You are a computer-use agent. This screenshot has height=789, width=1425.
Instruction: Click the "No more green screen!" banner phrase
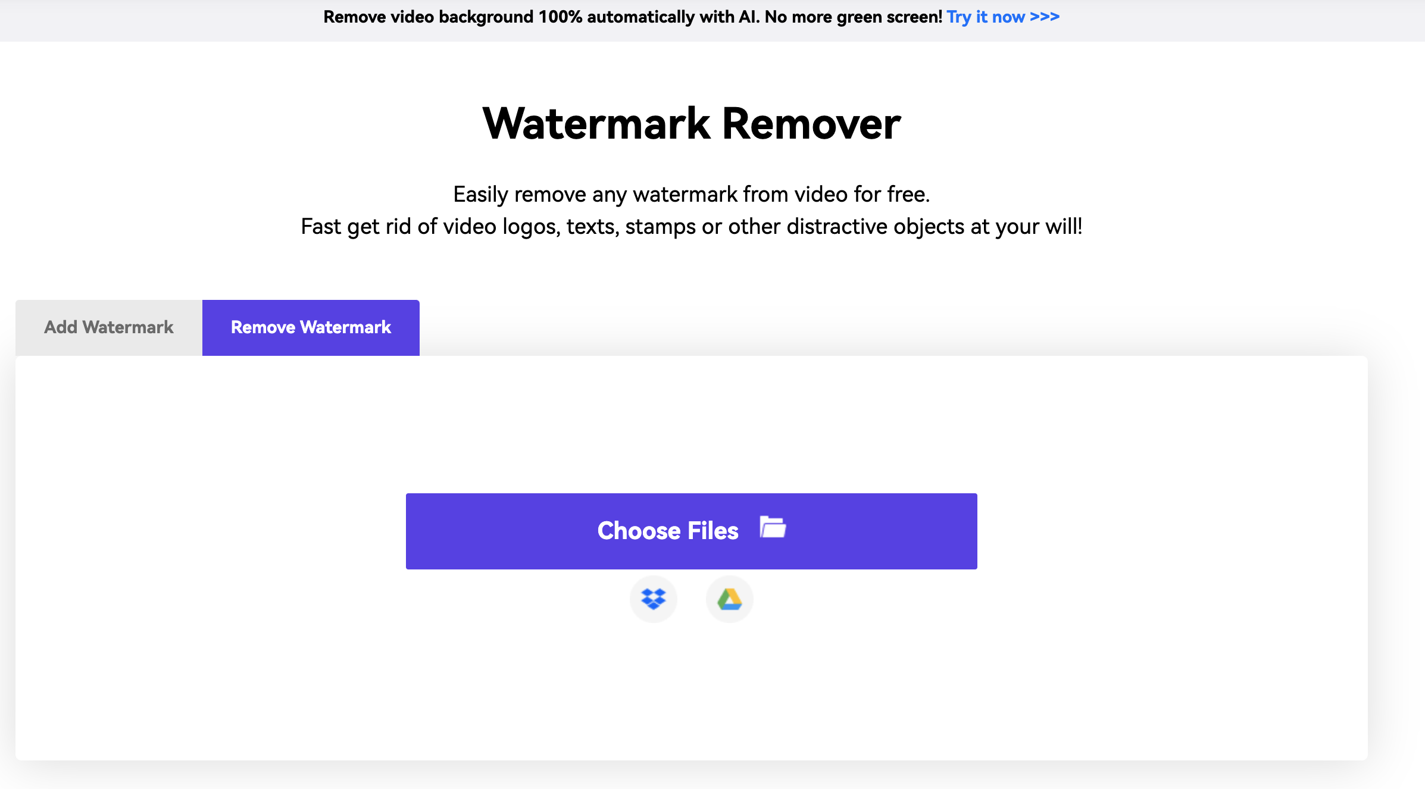tap(853, 17)
